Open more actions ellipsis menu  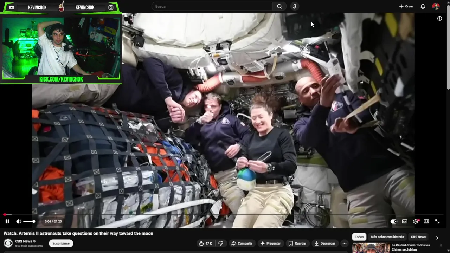coord(345,243)
